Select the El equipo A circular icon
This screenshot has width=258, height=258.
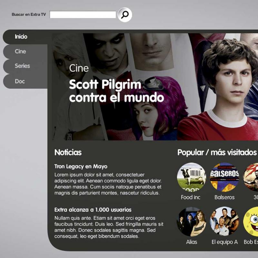224,222
